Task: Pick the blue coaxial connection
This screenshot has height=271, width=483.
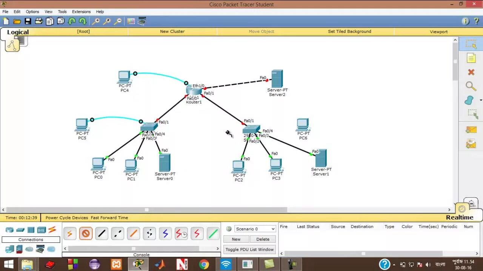Action: [165, 234]
